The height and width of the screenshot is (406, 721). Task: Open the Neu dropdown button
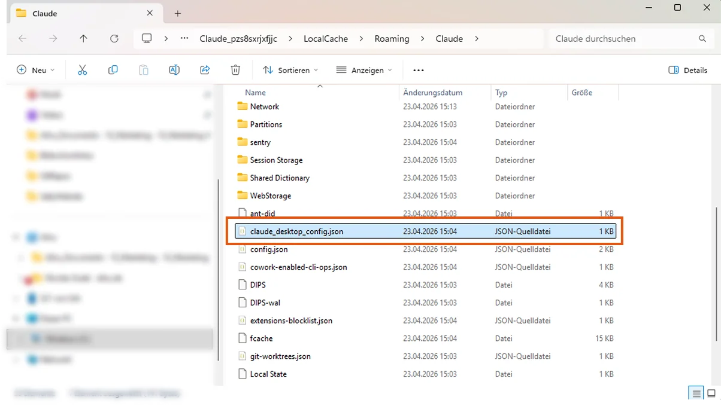[x=36, y=70]
